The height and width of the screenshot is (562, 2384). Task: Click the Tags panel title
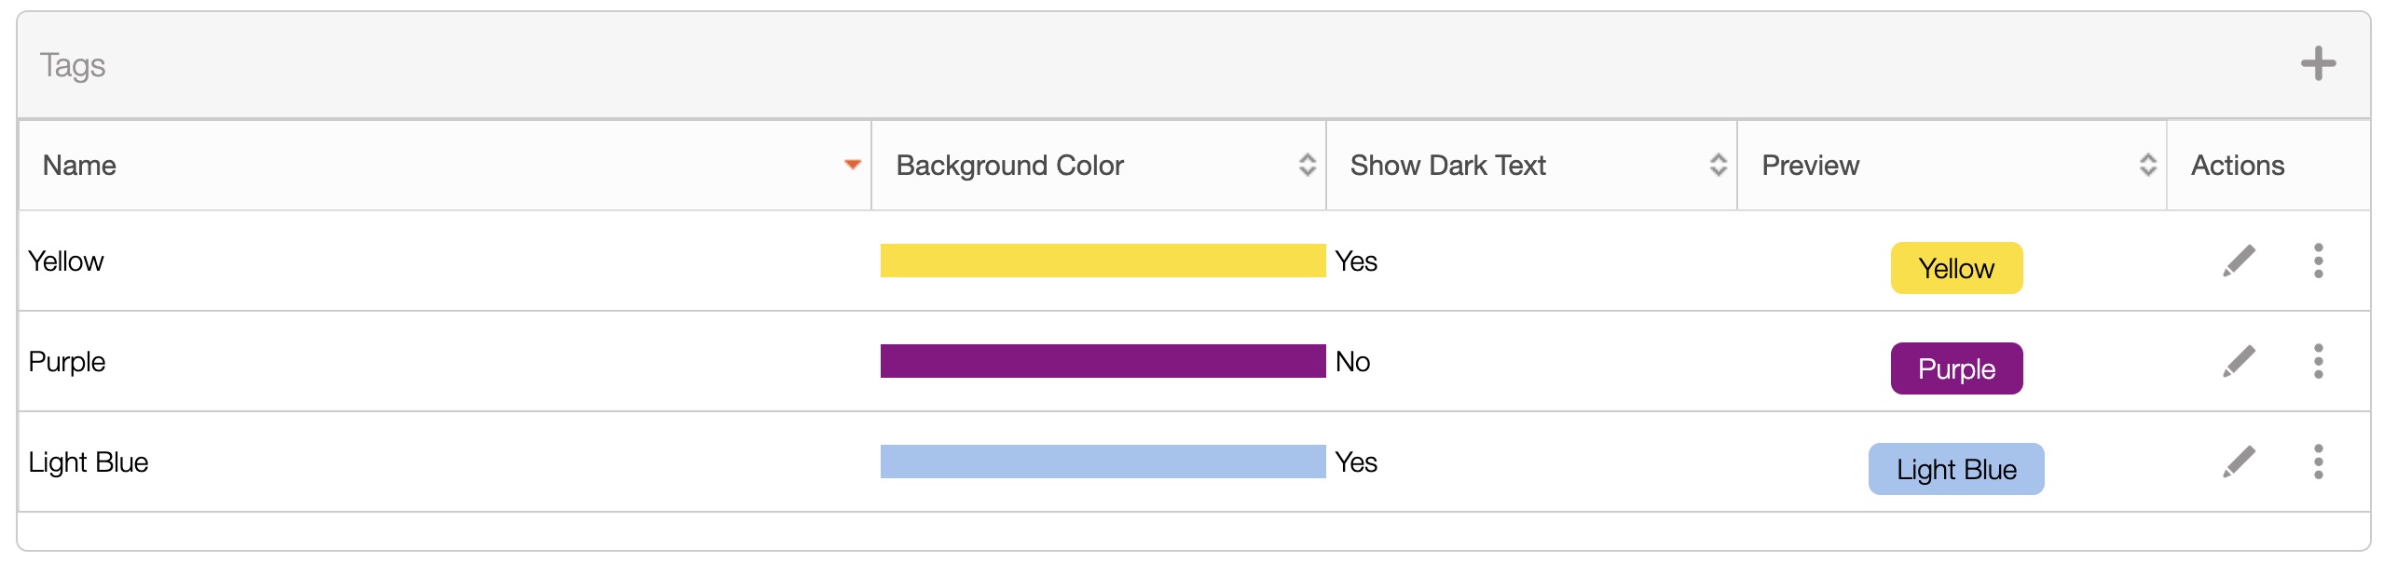point(73,65)
